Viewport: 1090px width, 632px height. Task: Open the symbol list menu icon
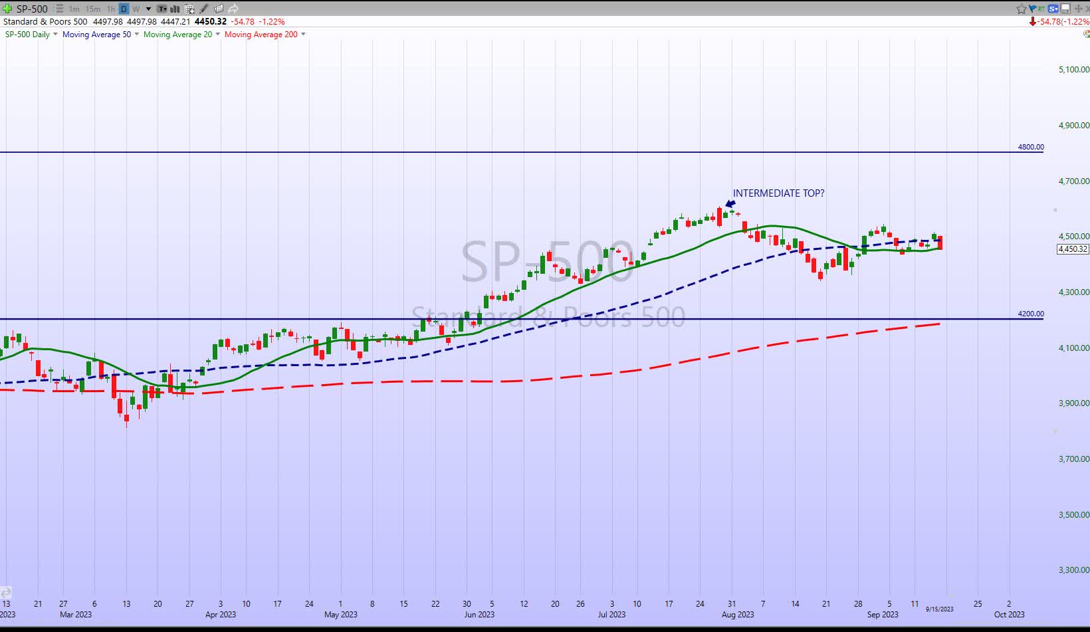click(x=59, y=9)
